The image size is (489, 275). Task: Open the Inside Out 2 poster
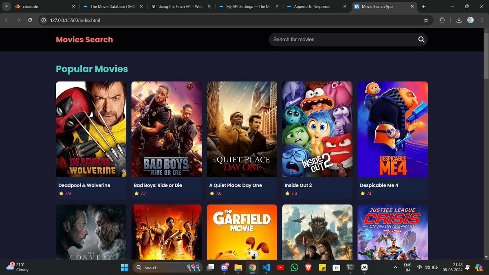click(x=317, y=129)
